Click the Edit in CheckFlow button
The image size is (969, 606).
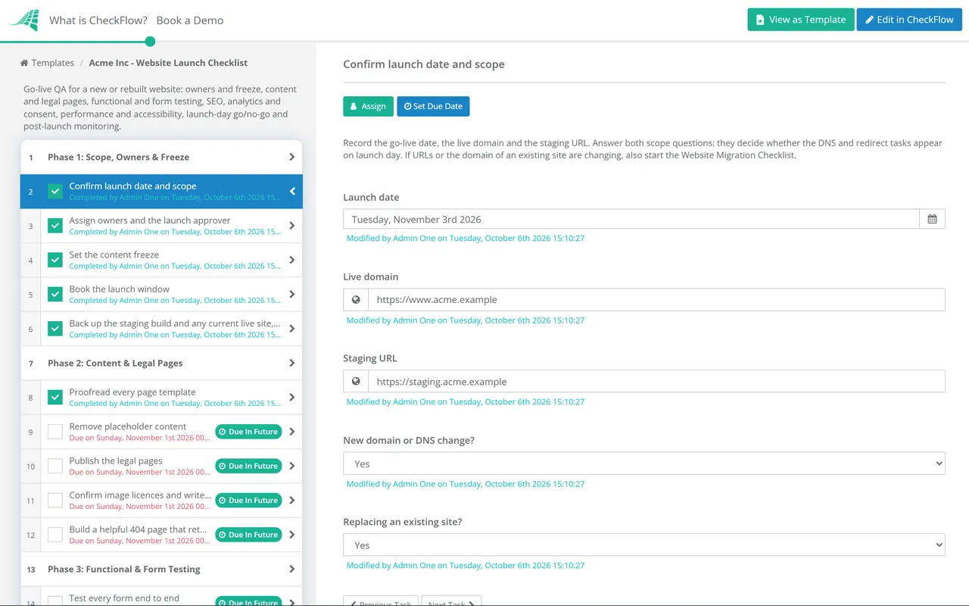pyautogui.click(x=909, y=20)
